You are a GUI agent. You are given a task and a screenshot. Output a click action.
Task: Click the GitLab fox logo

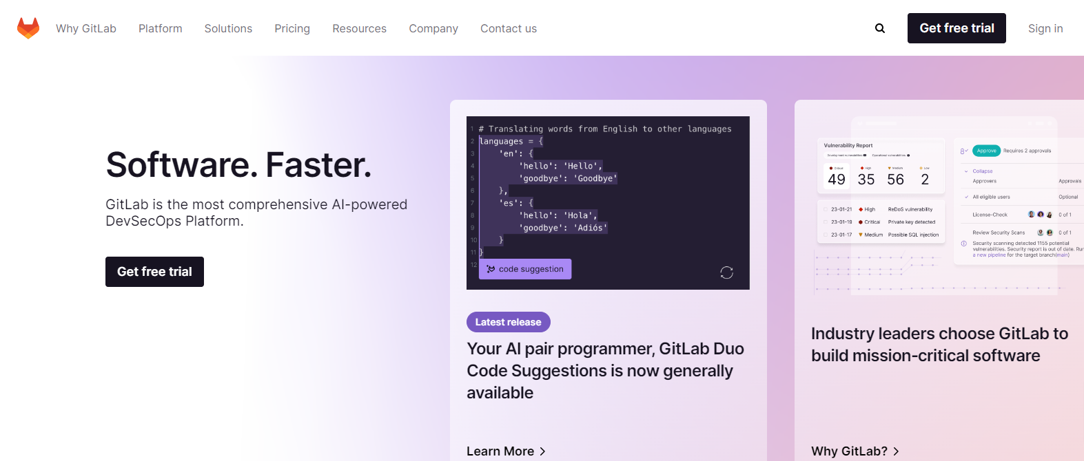pos(28,28)
